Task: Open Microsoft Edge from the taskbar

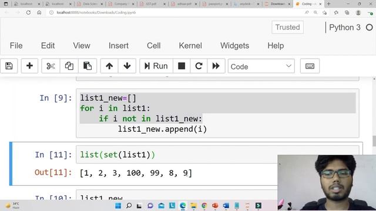Action: [x=183, y=206]
